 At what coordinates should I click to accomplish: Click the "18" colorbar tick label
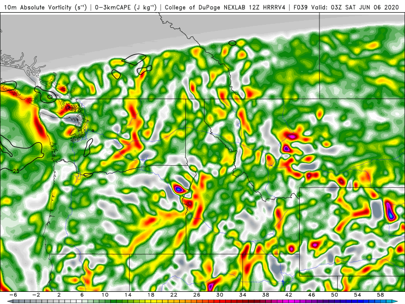151,295
